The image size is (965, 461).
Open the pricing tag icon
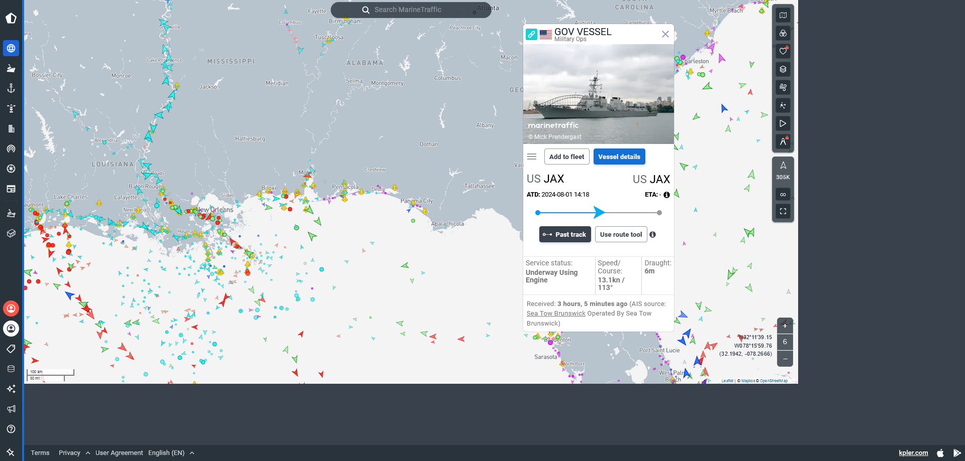tap(11, 349)
